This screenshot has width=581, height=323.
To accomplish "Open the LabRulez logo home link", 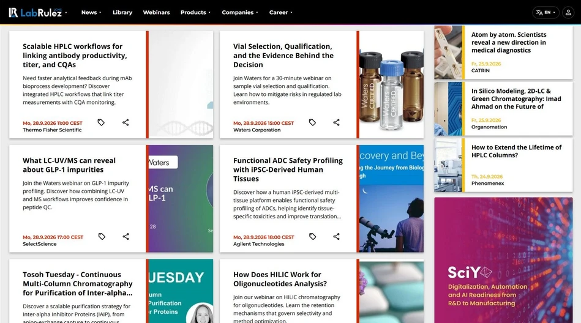I will click(35, 13).
